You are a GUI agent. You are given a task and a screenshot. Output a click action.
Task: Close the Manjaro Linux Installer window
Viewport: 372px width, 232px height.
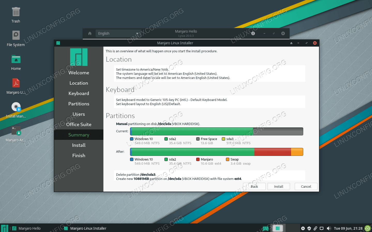[x=315, y=43]
